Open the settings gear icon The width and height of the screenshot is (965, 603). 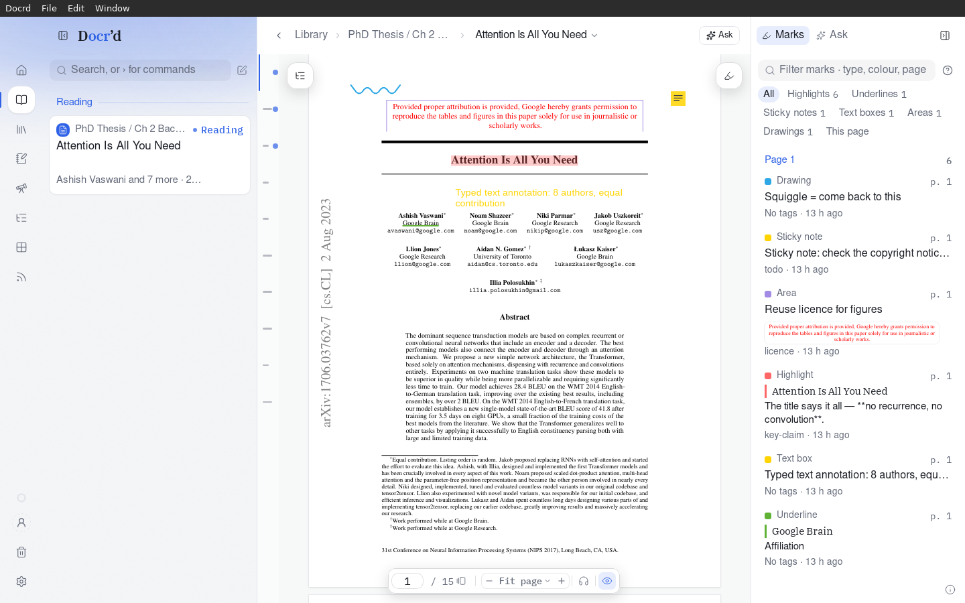(x=21, y=582)
